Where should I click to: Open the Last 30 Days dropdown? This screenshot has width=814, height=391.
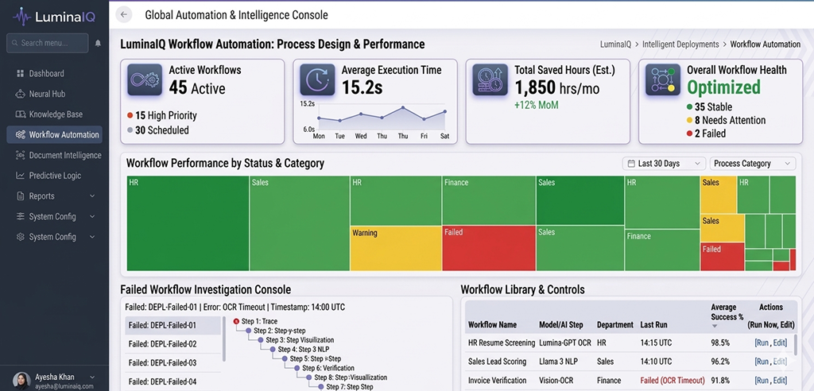[664, 164]
